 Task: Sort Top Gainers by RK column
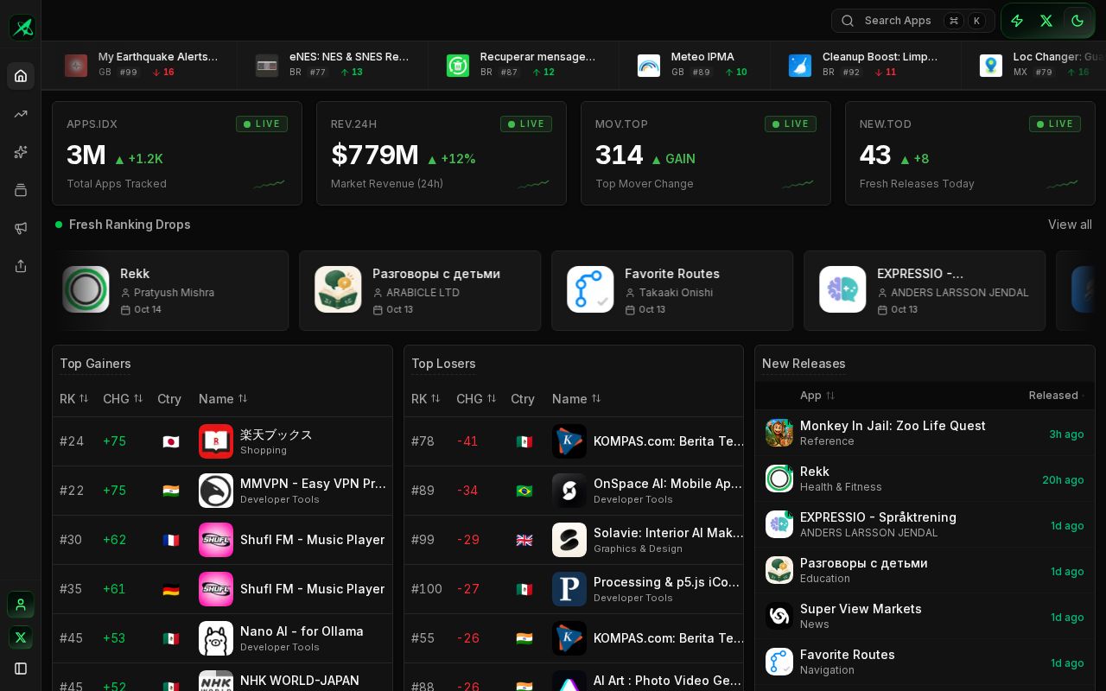point(74,398)
